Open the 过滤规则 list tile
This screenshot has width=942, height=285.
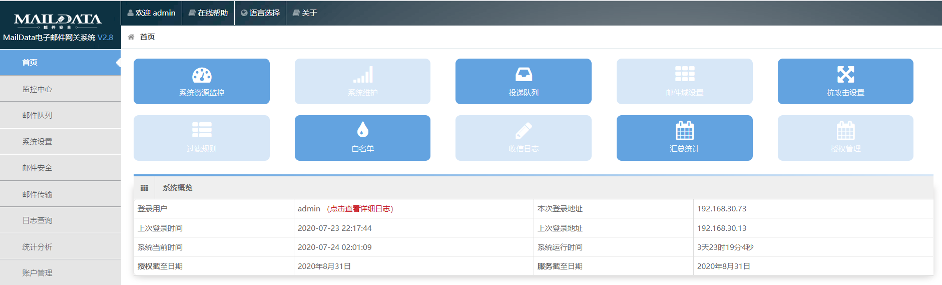point(202,138)
